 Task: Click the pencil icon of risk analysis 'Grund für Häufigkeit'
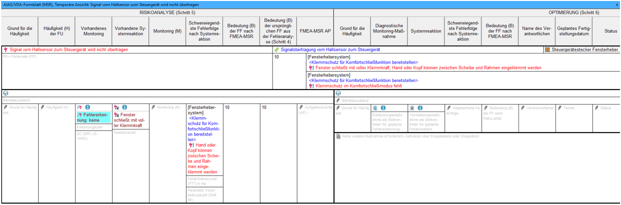[6, 107]
